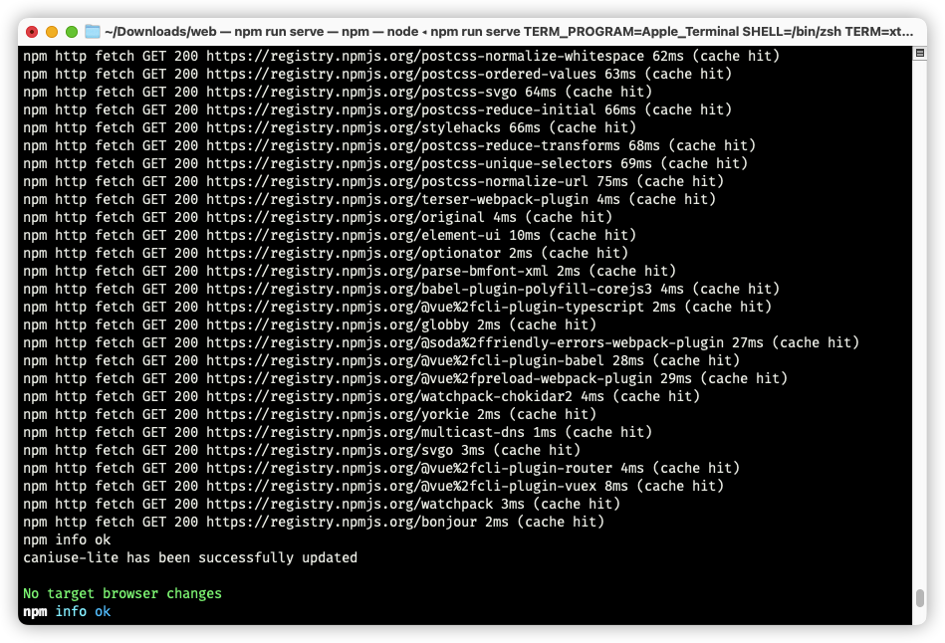Click the postcss-reduce-initial fetch line
The image size is (945, 643).
pyautogui.click(x=377, y=109)
